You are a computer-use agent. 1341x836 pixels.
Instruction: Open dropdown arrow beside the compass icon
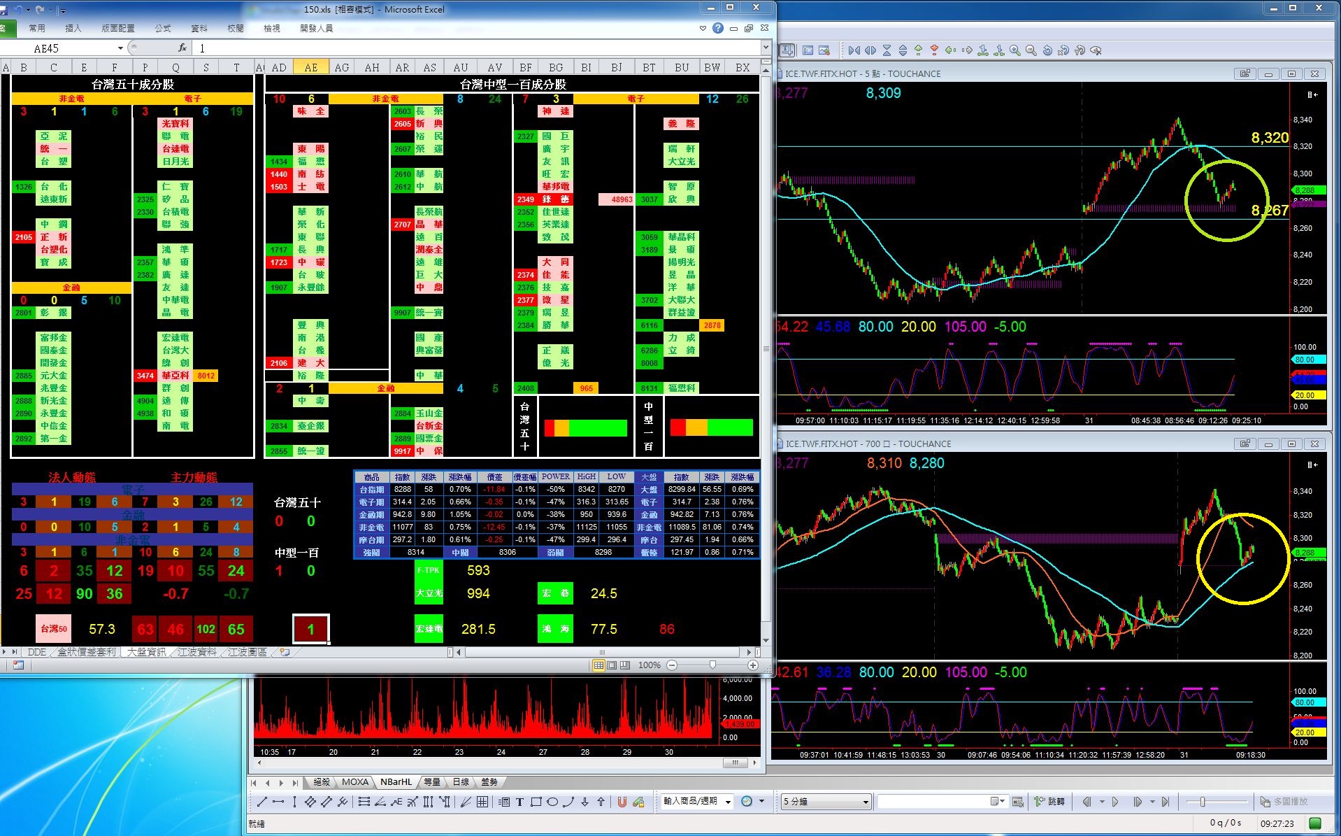tap(761, 802)
